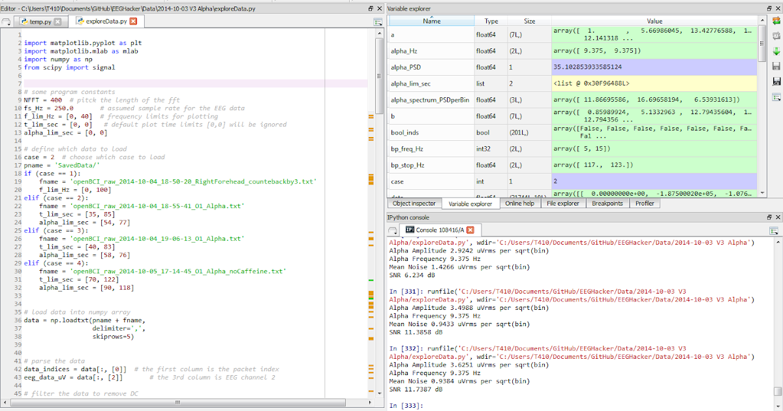Undock the editor pane
This screenshot has width=783, height=411.
[371, 8]
